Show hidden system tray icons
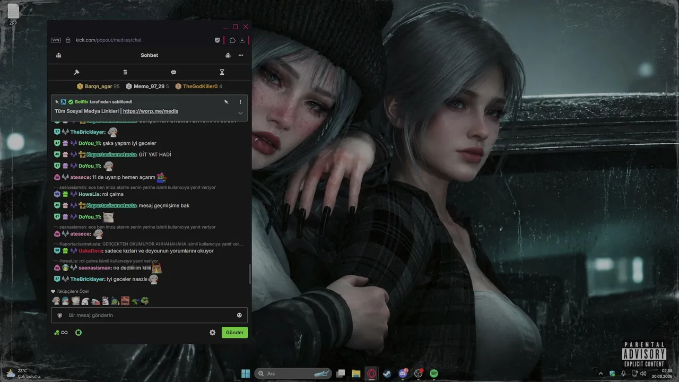Screen dimensions: 679x382 601,374
